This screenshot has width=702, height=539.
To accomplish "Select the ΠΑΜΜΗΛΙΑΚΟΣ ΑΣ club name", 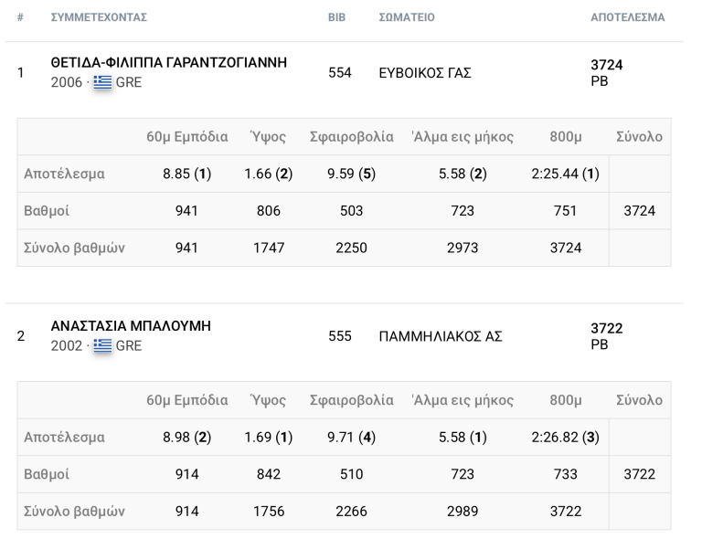I will [441, 336].
